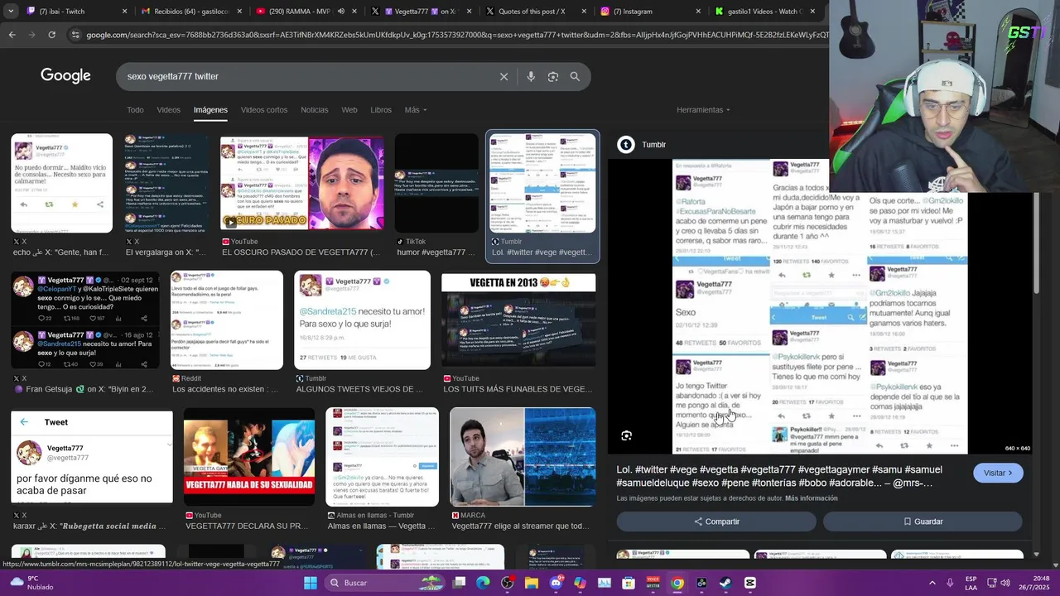Open the Más información link
The height and width of the screenshot is (596, 1060).
click(x=812, y=498)
